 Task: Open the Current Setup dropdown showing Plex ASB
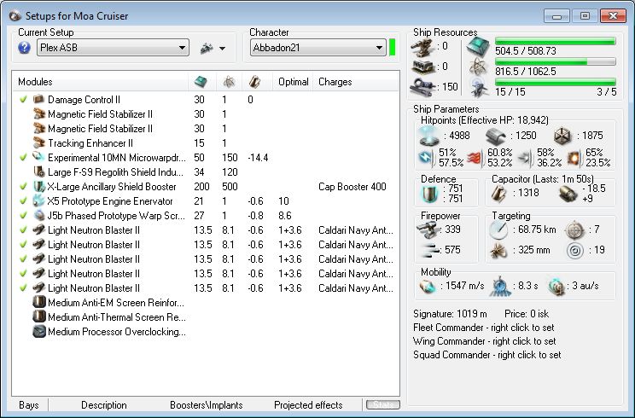(113, 48)
